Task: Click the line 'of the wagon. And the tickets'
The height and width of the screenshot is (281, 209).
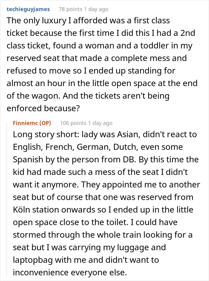Action: (88, 96)
